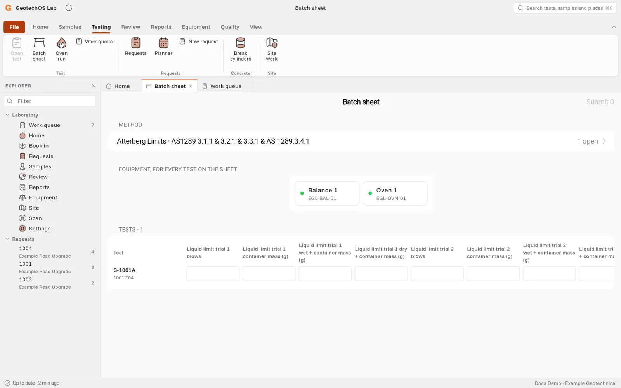The image size is (621, 388).
Task: Open the Site work tool
Action: (x=272, y=49)
